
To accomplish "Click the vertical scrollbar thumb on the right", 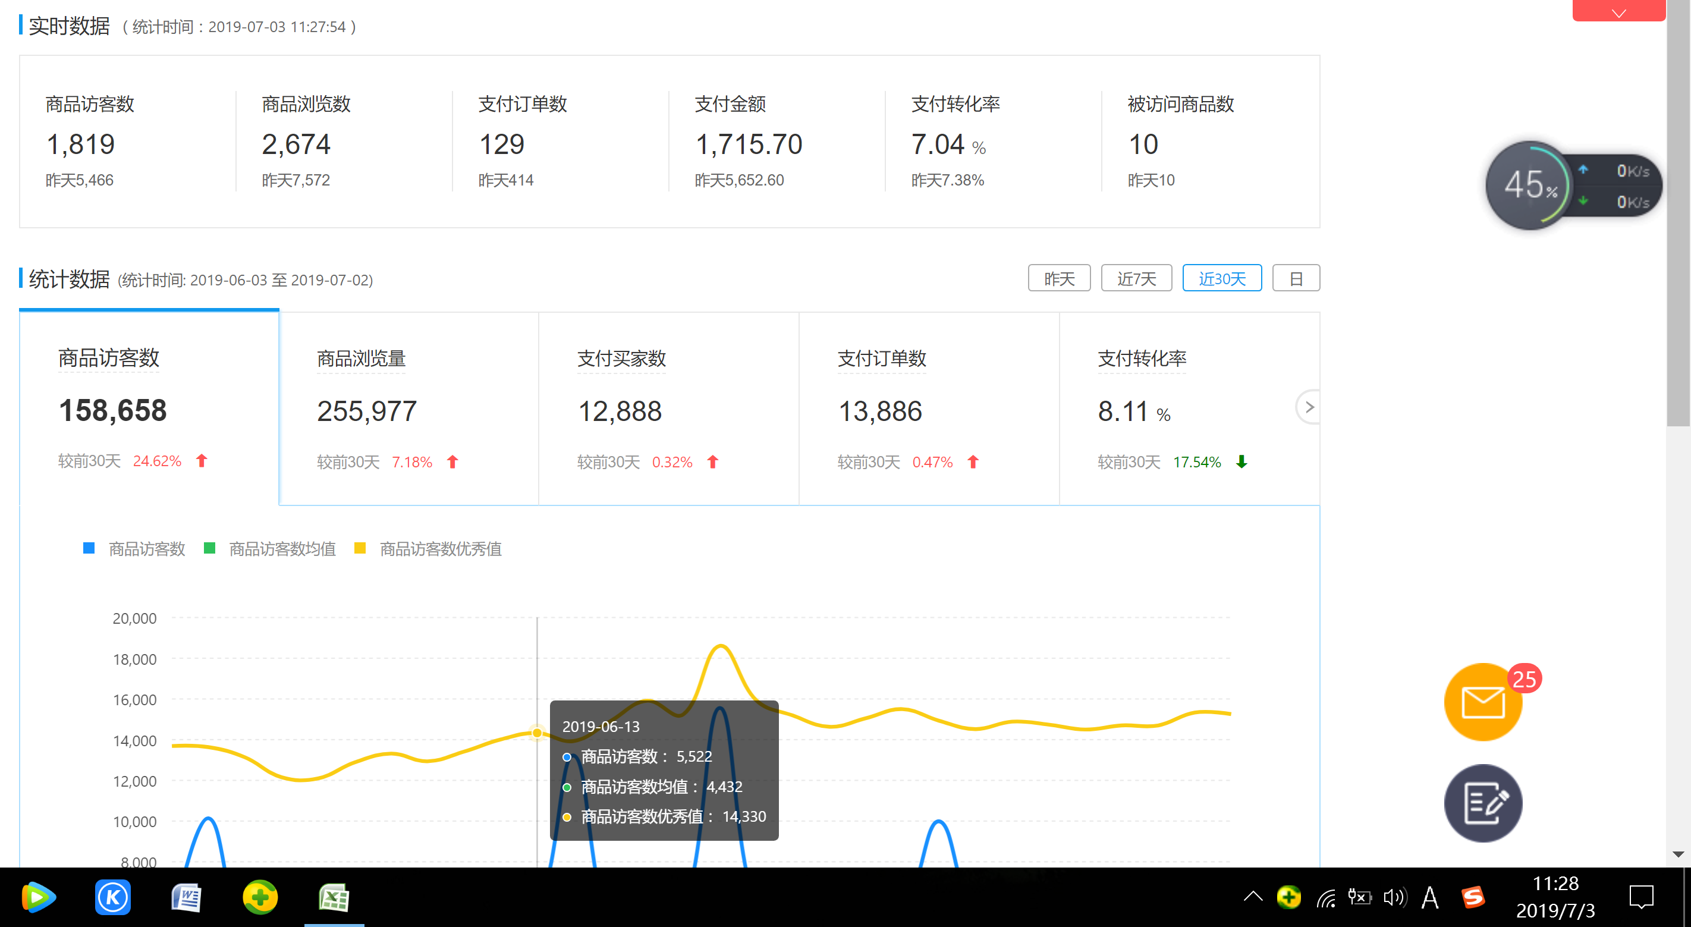I will [1678, 213].
